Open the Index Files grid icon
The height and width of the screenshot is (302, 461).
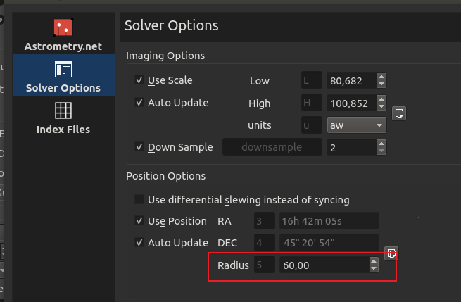point(63,111)
